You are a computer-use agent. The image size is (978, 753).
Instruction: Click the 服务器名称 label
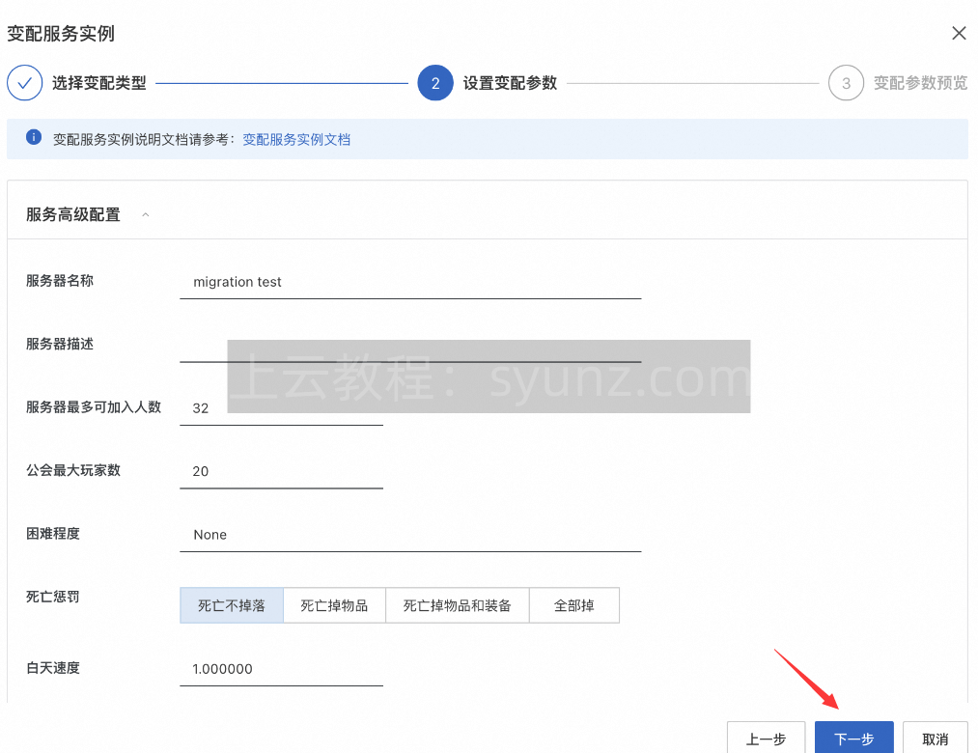point(59,281)
